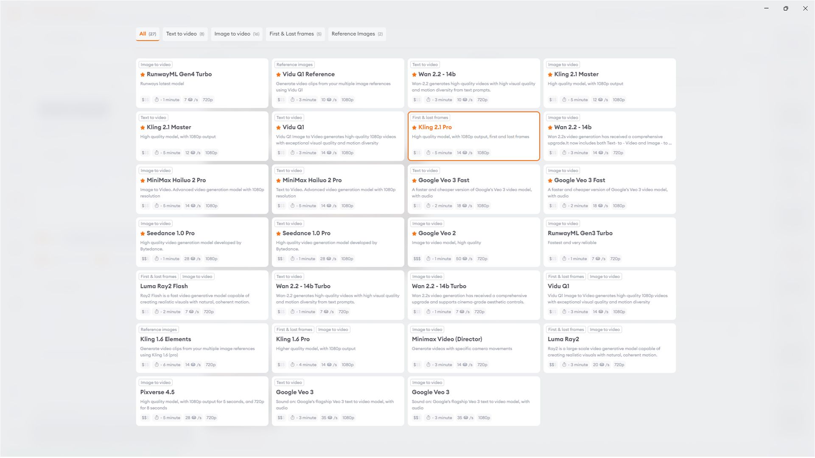Screen dimensions: 815x458
Task: Show the Reference Images tab
Action: click(x=356, y=34)
